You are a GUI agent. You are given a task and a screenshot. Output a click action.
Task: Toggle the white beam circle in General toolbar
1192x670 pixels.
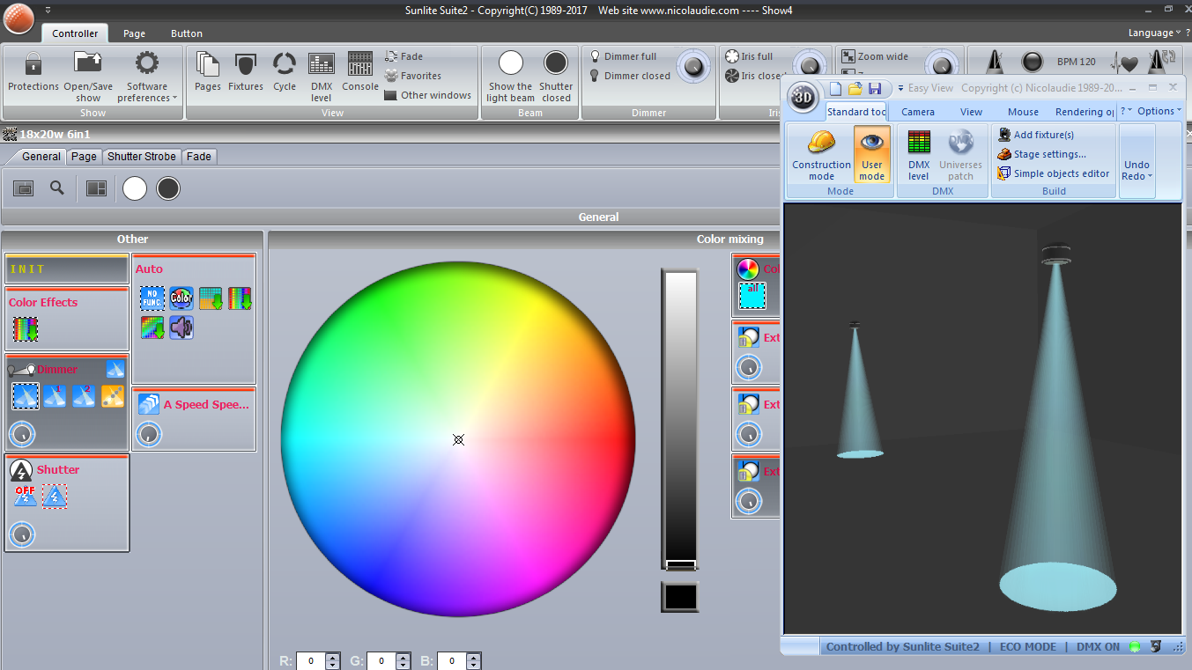[x=135, y=188]
